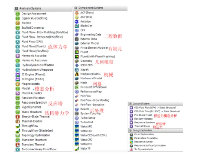The image size is (207, 159).
Task: Select Turbomachinery Fluid Flow system
Action: [x=39, y=149]
